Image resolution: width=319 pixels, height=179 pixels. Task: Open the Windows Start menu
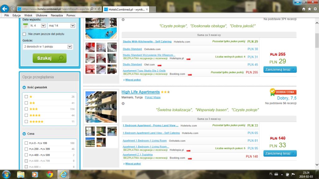tap(6, 174)
